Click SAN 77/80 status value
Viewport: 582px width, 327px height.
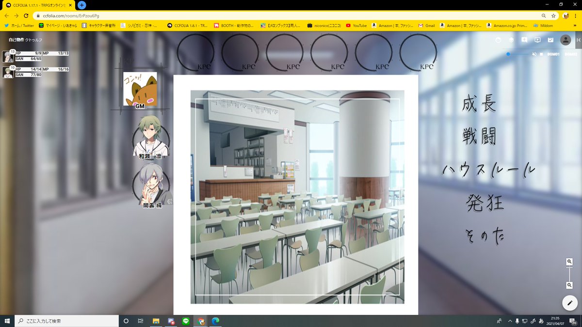pyautogui.click(x=28, y=75)
